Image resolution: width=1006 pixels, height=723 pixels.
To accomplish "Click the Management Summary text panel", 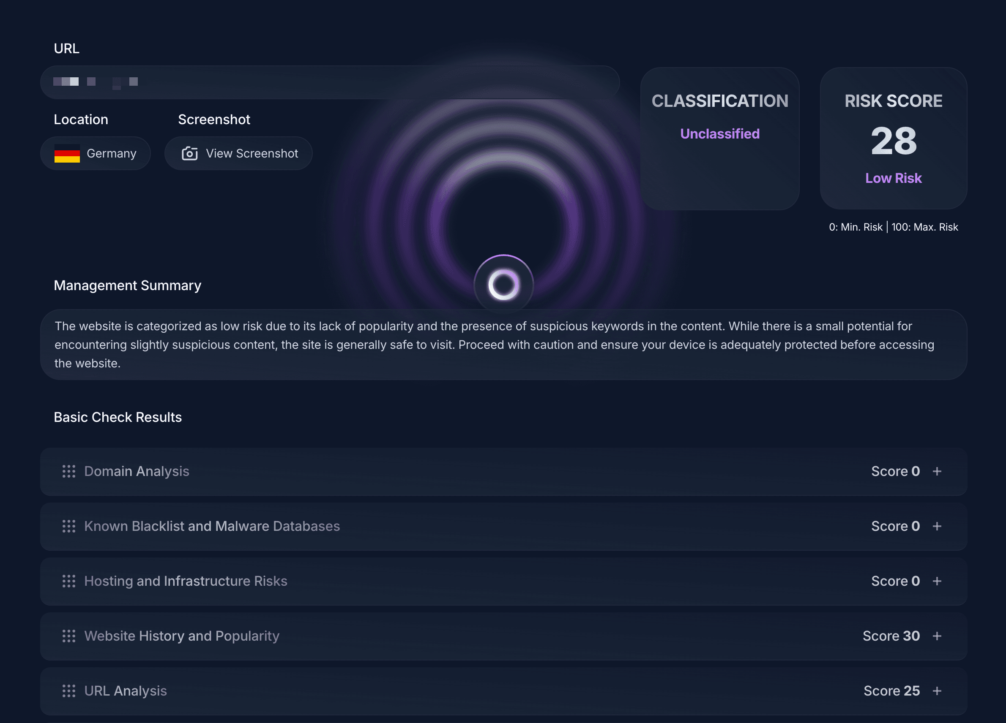I will point(503,345).
